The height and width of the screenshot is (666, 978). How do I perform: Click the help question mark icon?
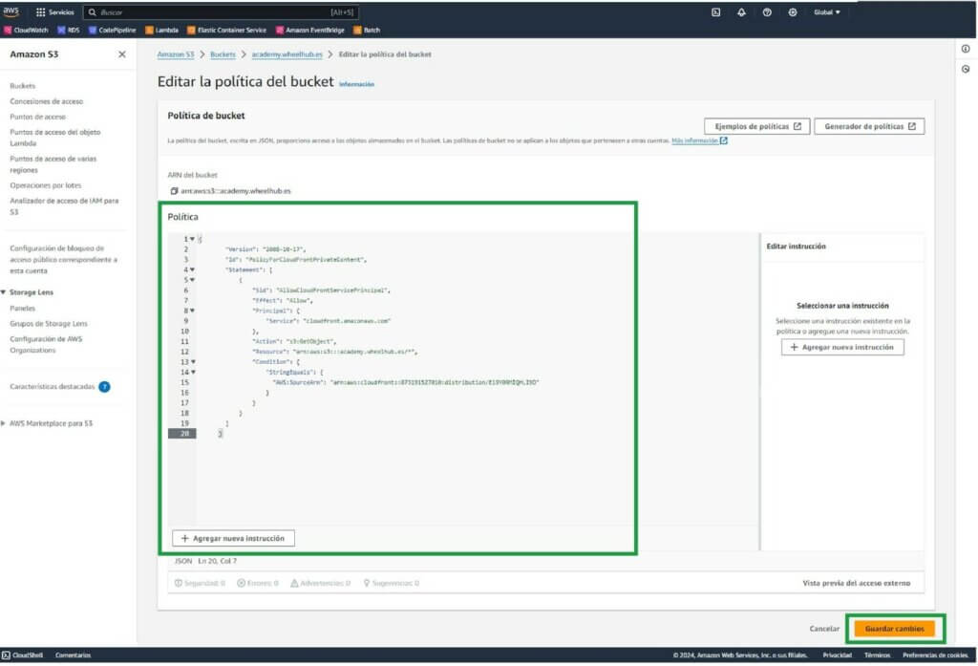pyautogui.click(x=767, y=12)
